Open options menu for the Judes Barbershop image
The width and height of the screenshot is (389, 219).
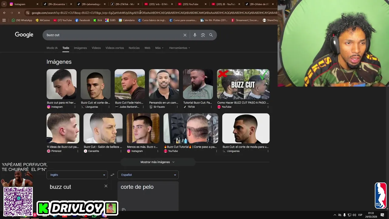click(143, 107)
